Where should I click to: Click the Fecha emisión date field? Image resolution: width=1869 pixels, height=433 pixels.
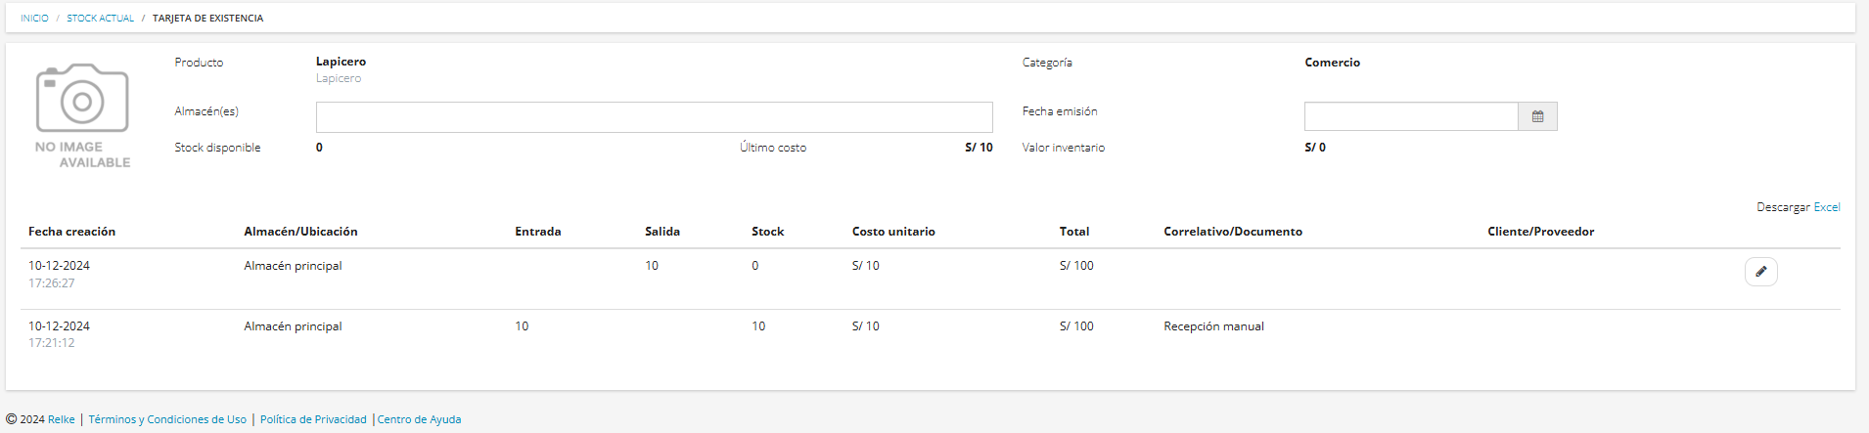pos(1411,116)
